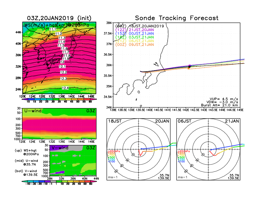The image size is (256, 198).
Task: Select the 11.8 height contour label
Action: pyautogui.click(x=67, y=56)
